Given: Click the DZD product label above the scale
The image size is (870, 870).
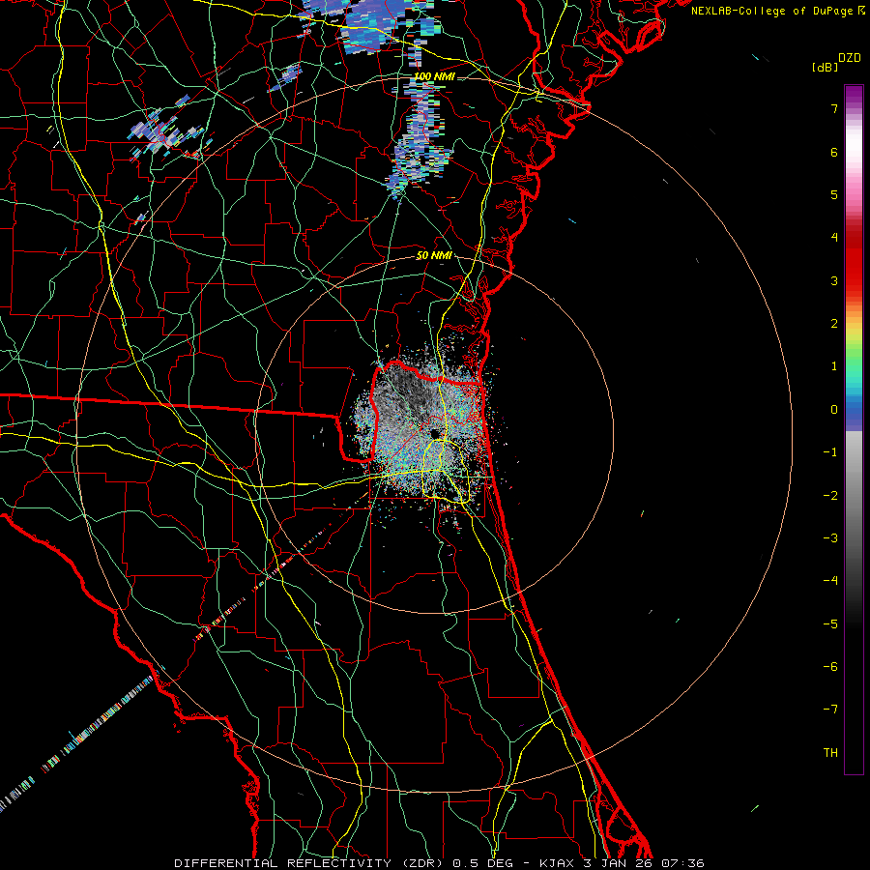Looking at the screenshot, I should 850,58.
